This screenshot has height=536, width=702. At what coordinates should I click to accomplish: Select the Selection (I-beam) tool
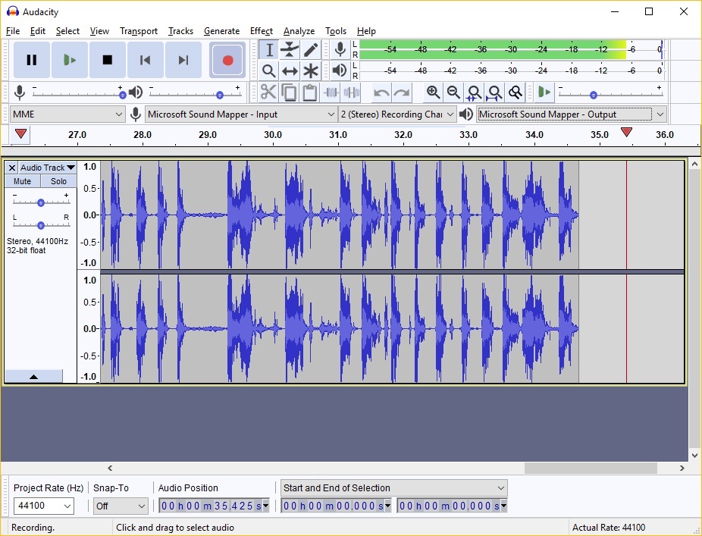coord(268,50)
